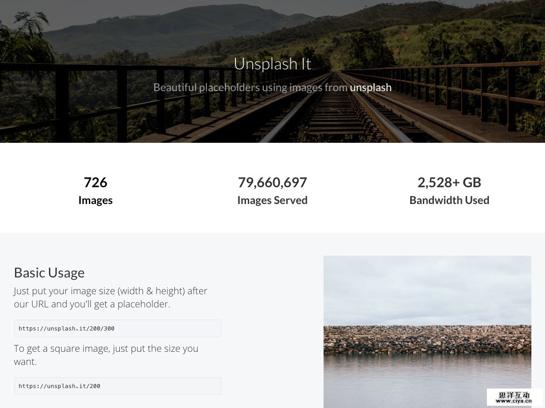Click the seawall and ocean sample photo

427,332
